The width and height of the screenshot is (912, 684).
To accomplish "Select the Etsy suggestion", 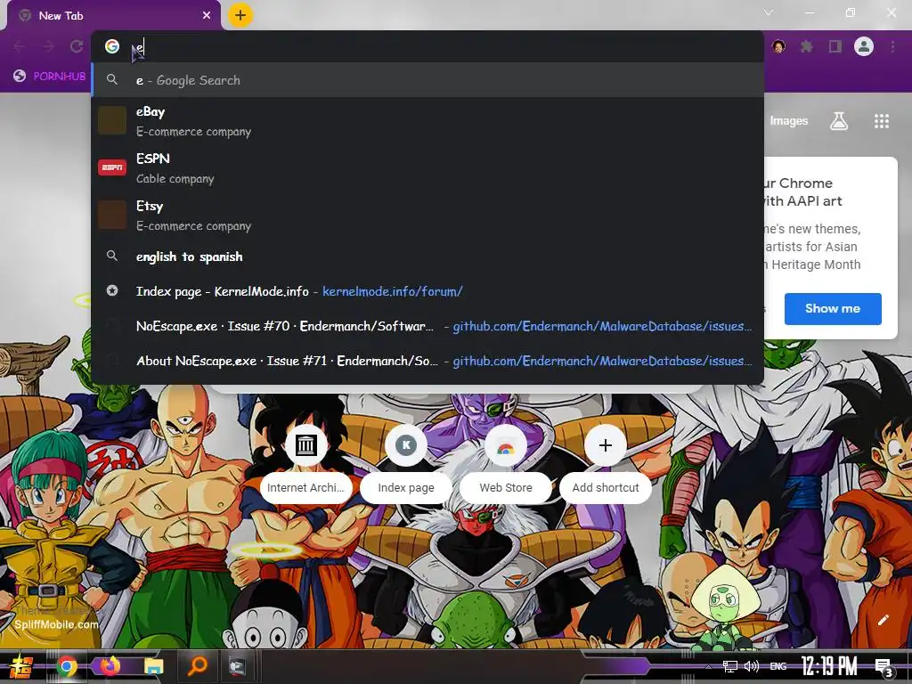I will point(427,216).
